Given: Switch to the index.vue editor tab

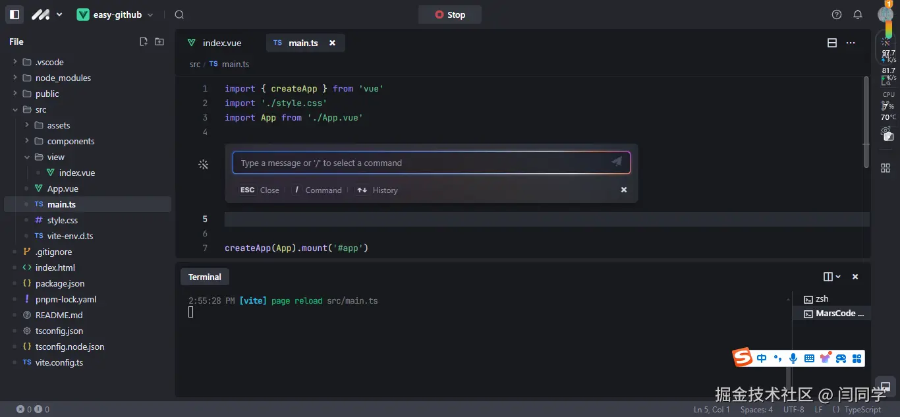Looking at the screenshot, I should [x=215, y=43].
